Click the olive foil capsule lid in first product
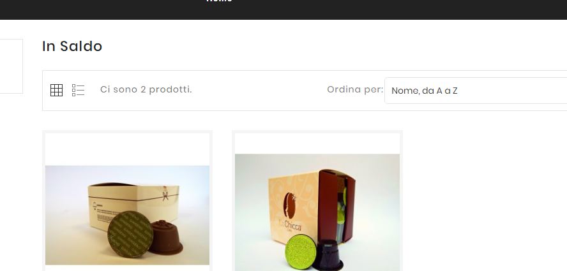 (x=130, y=234)
